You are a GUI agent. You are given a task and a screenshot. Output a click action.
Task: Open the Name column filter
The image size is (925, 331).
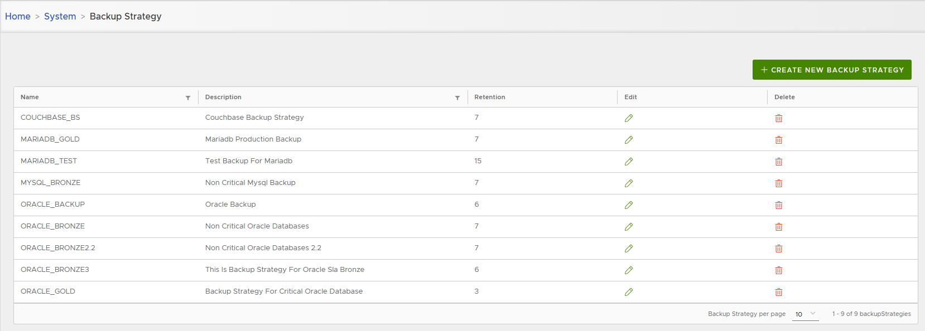(x=188, y=98)
